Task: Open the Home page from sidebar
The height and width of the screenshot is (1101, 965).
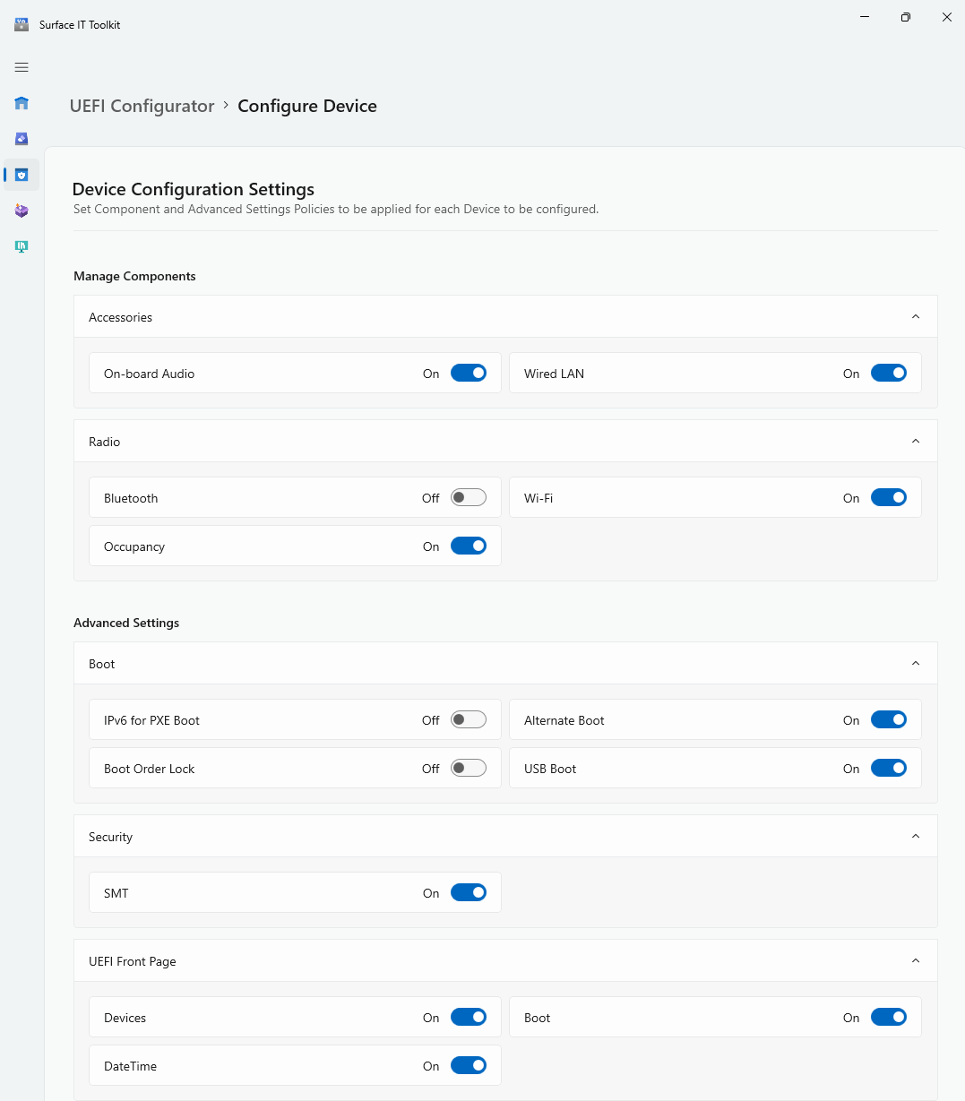Action: [21, 103]
